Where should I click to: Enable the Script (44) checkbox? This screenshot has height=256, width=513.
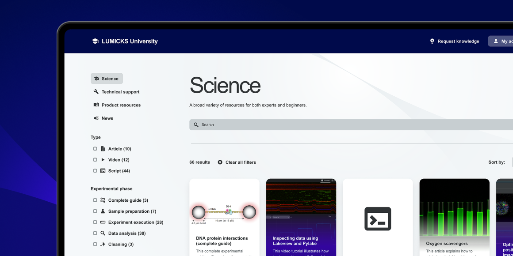point(95,171)
